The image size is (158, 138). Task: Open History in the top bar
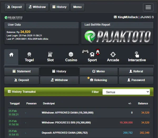[x=60, y=7]
